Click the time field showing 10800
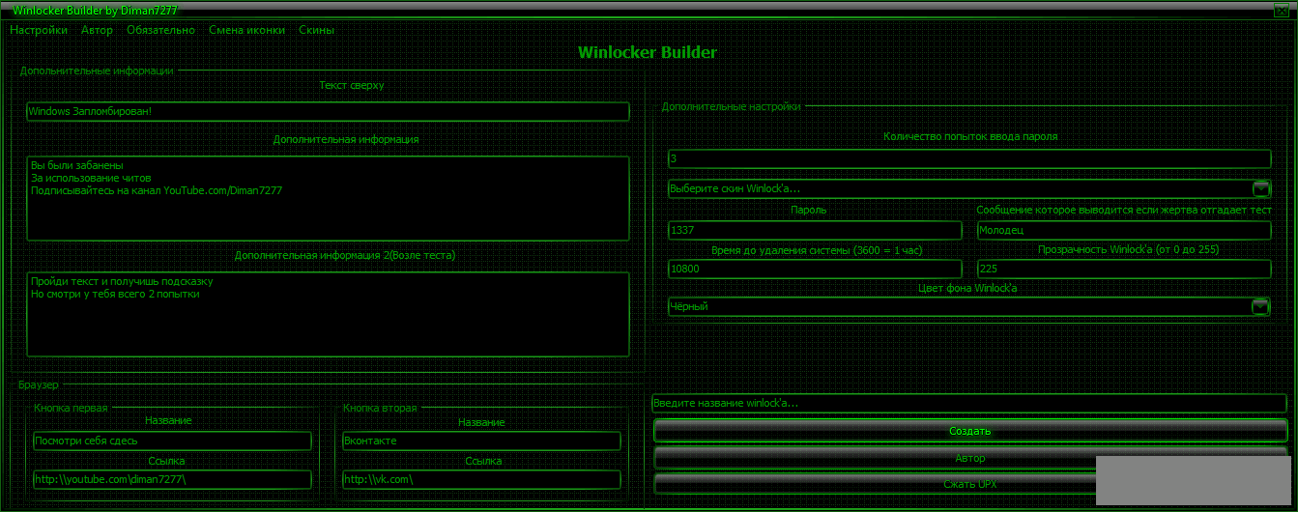The width and height of the screenshot is (1298, 512). [815, 269]
